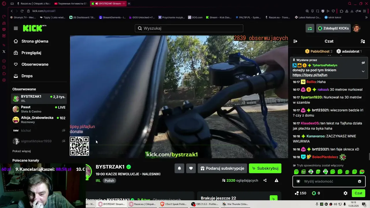The image size is (370, 208).
Task: Click the Wyślij wiadomość message input
Action: click(x=329, y=181)
